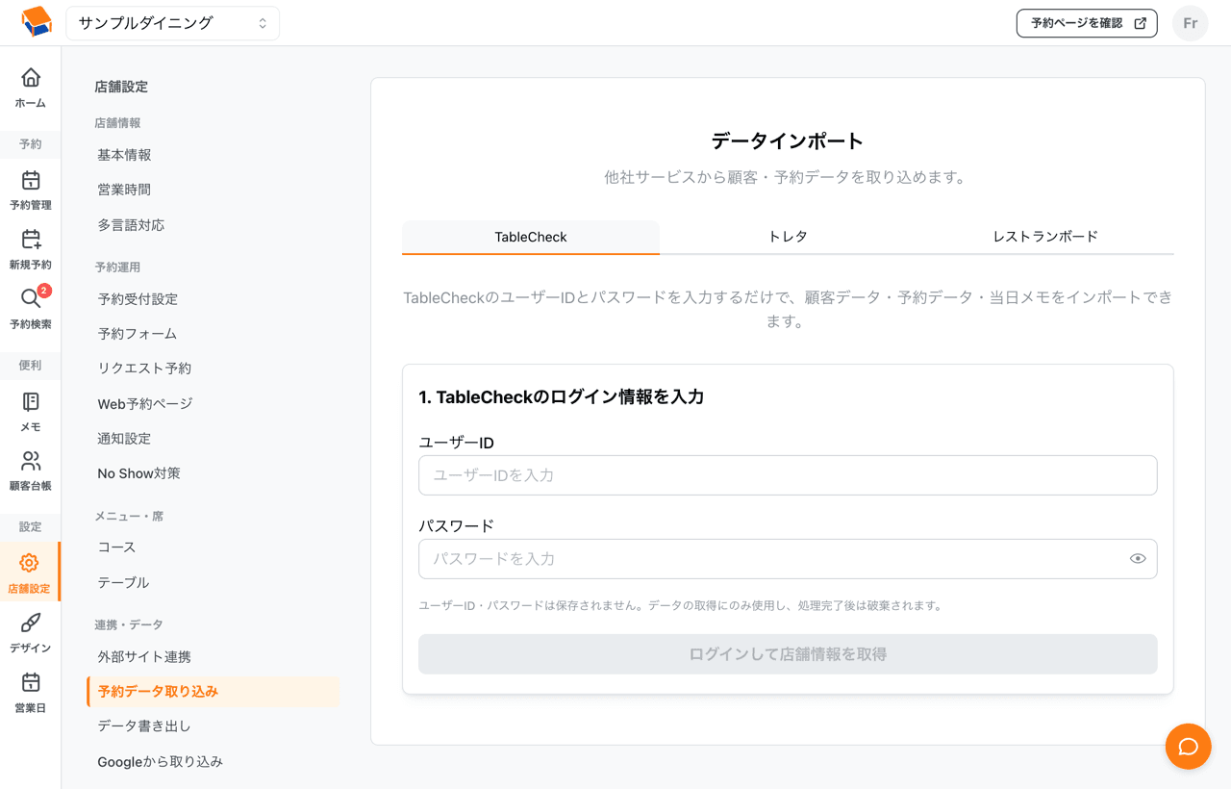
Task: Click the 店舗設定 heading in settings panel
Action: click(121, 87)
